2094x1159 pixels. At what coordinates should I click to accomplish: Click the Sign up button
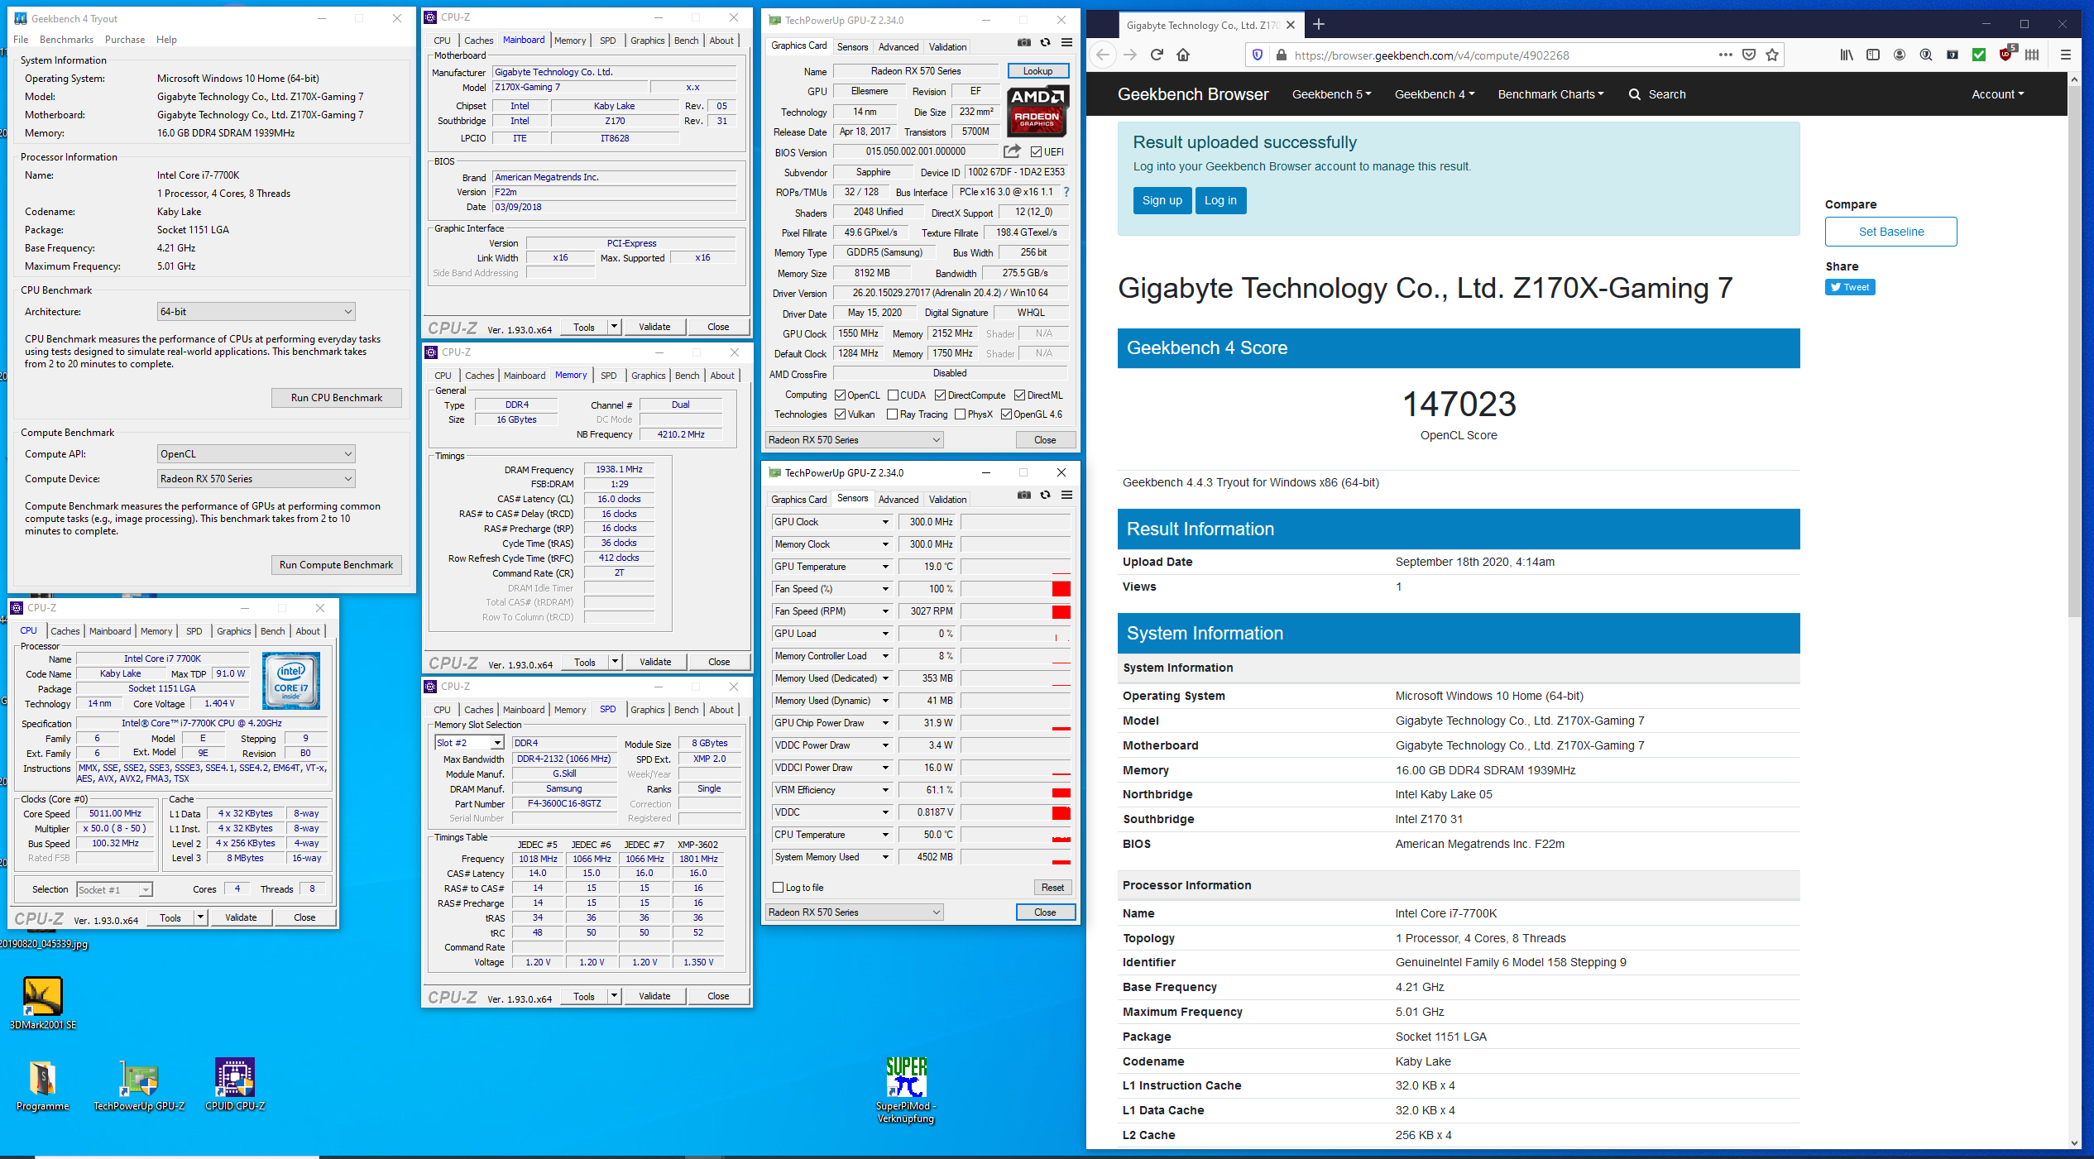coord(1162,200)
